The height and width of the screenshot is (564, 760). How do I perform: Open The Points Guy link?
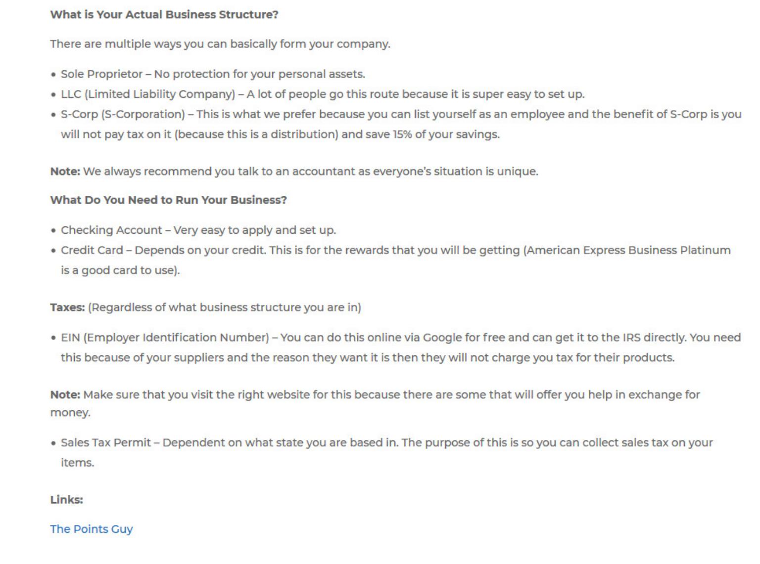pyautogui.click(x=92, y=529)
